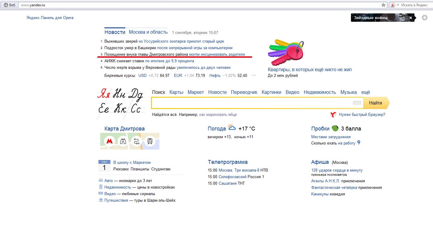433x238 pixels.
Task: Bookmark page with the address bar star
Action: [383, 5]
